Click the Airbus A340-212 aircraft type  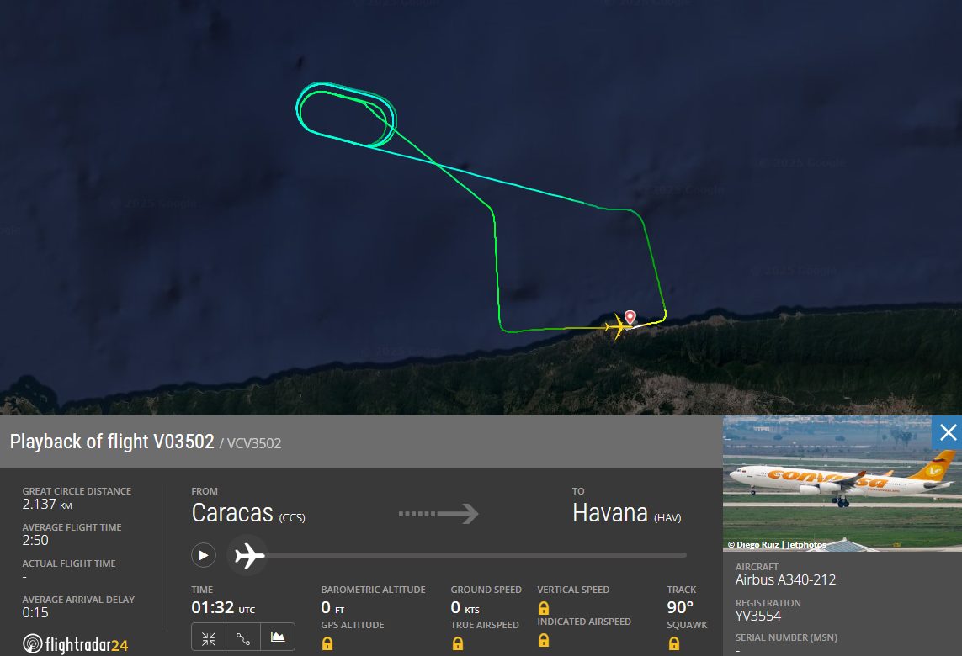(x=785, y=579)
